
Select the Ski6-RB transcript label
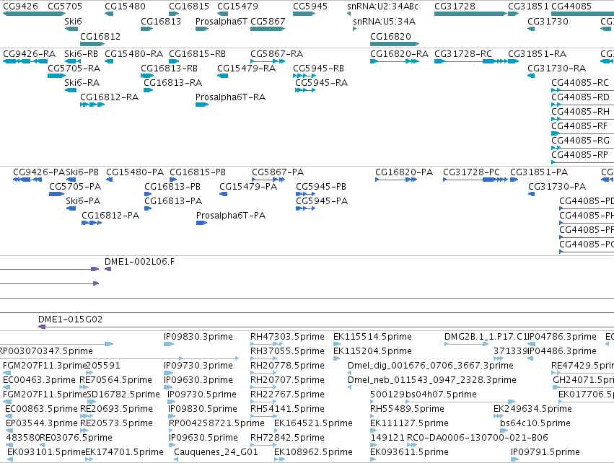(81, 54)
